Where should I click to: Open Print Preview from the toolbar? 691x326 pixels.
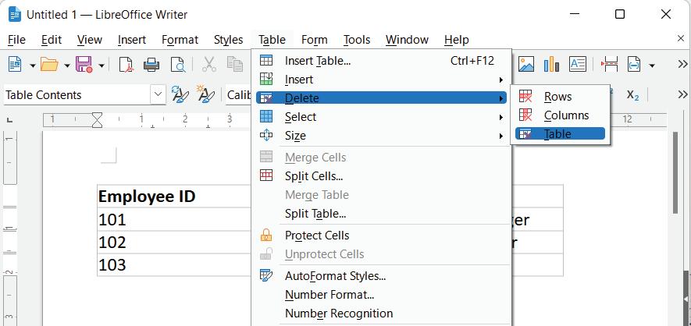pyautogui.click(x=177, y=65)
